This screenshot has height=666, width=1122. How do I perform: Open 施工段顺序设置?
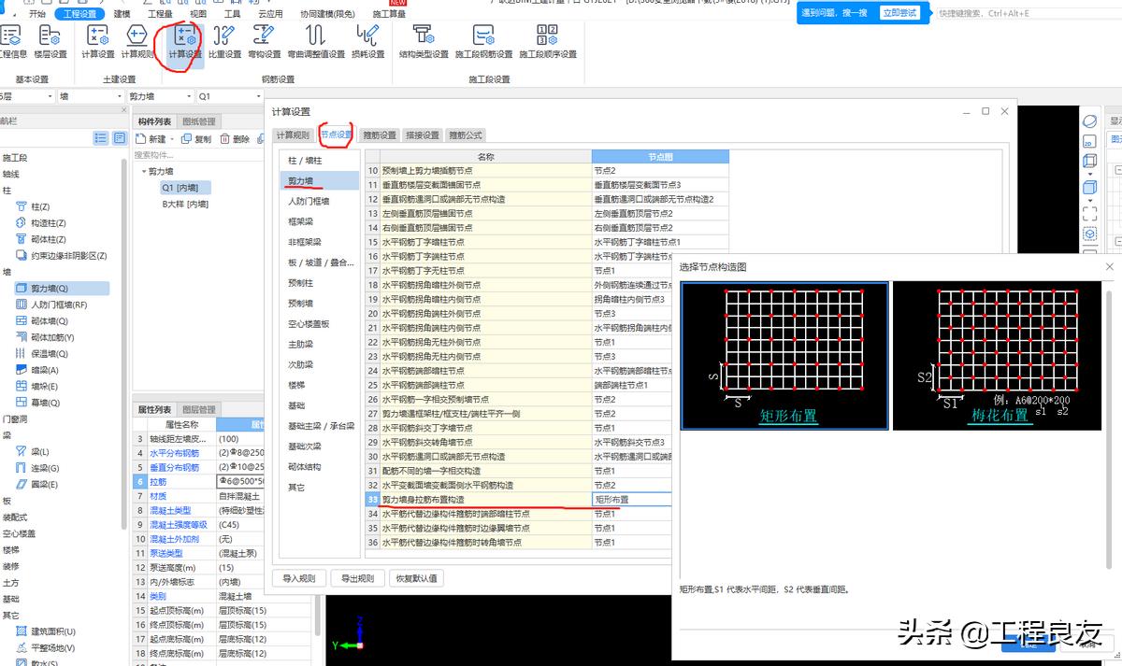click(546, 39)
